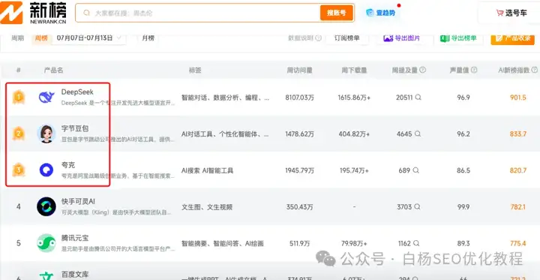Click the DeepSeek whale logo icon
Screen dimensions: 540x280
click(46, 98)
